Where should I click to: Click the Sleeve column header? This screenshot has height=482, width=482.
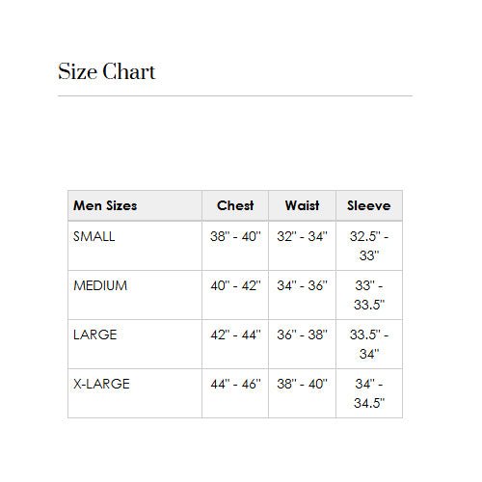369,205
